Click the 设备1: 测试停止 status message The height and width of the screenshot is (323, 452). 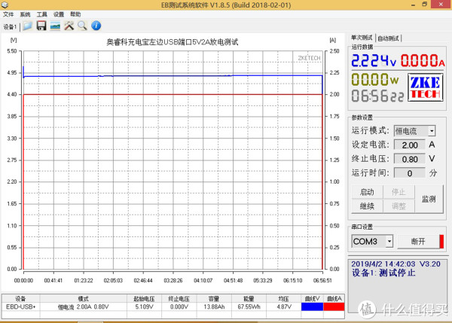click(x=383, y=273)
